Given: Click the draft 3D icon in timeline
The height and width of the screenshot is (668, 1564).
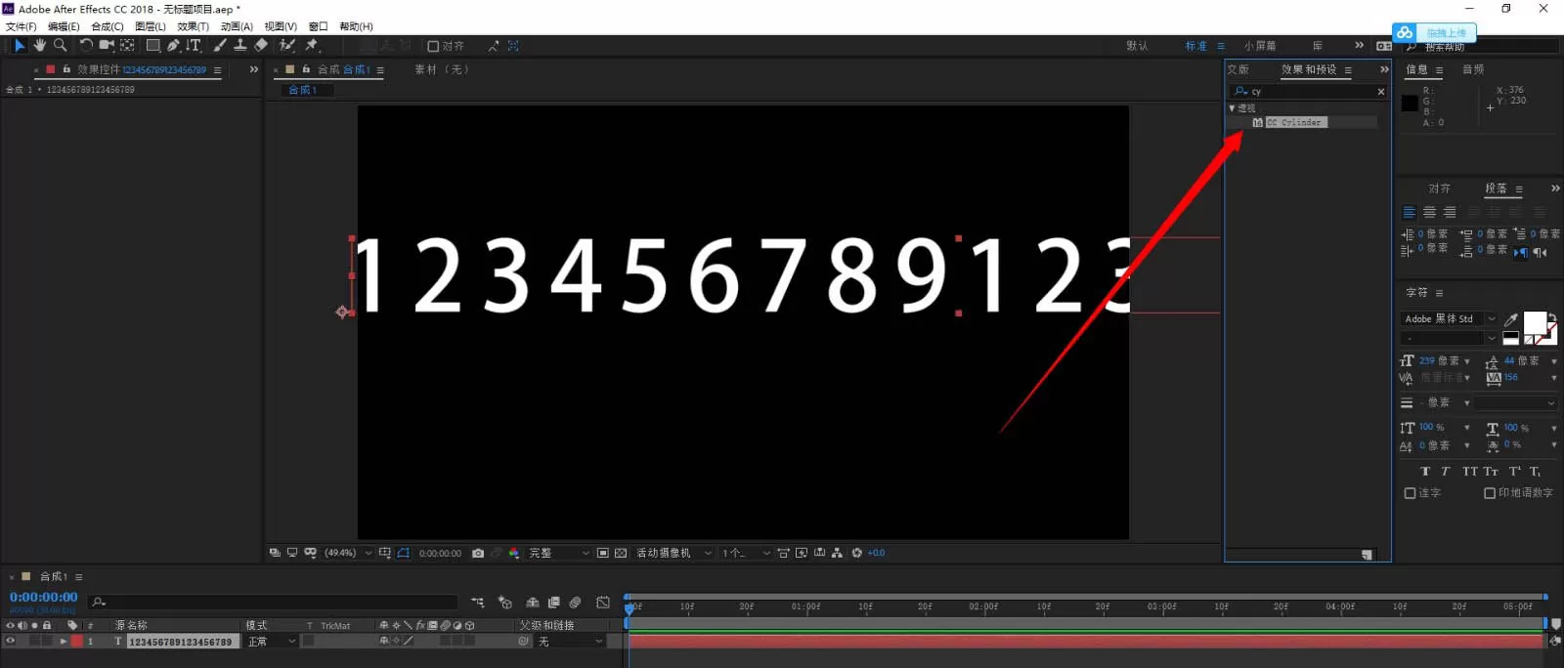Looking at the screenshot, I should coord(505,603).
